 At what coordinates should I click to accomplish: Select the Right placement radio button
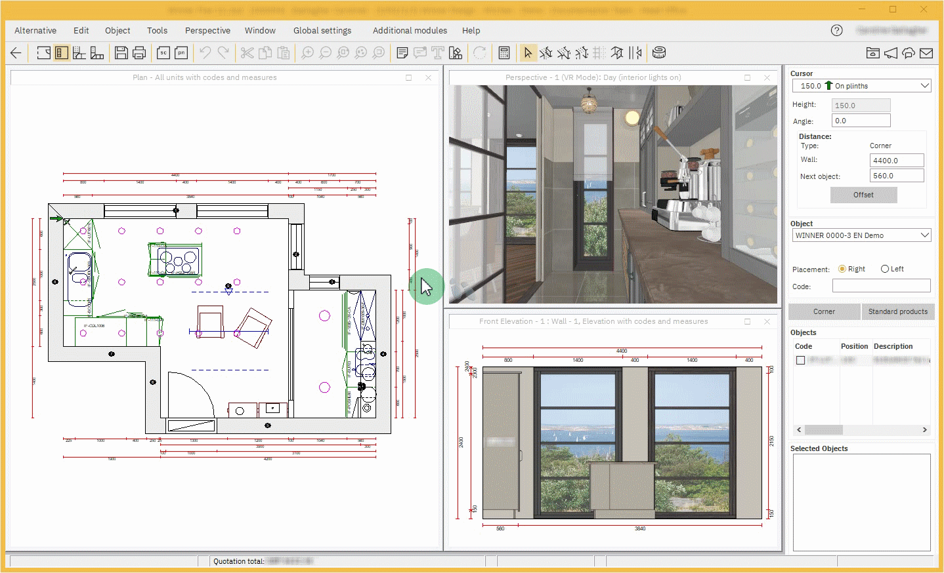coord(842,269)
